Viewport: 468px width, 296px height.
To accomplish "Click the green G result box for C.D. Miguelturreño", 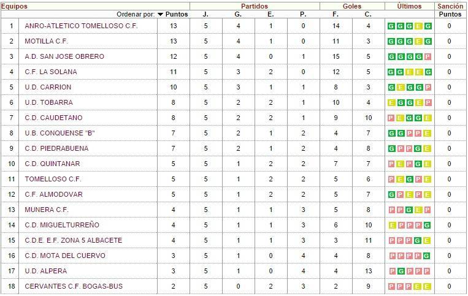I will coord(428,225).
